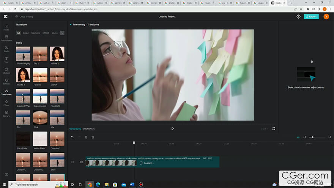Open the Windows Start menu
This screenshot has height=188, width=334.
click(x=4, y=185)
